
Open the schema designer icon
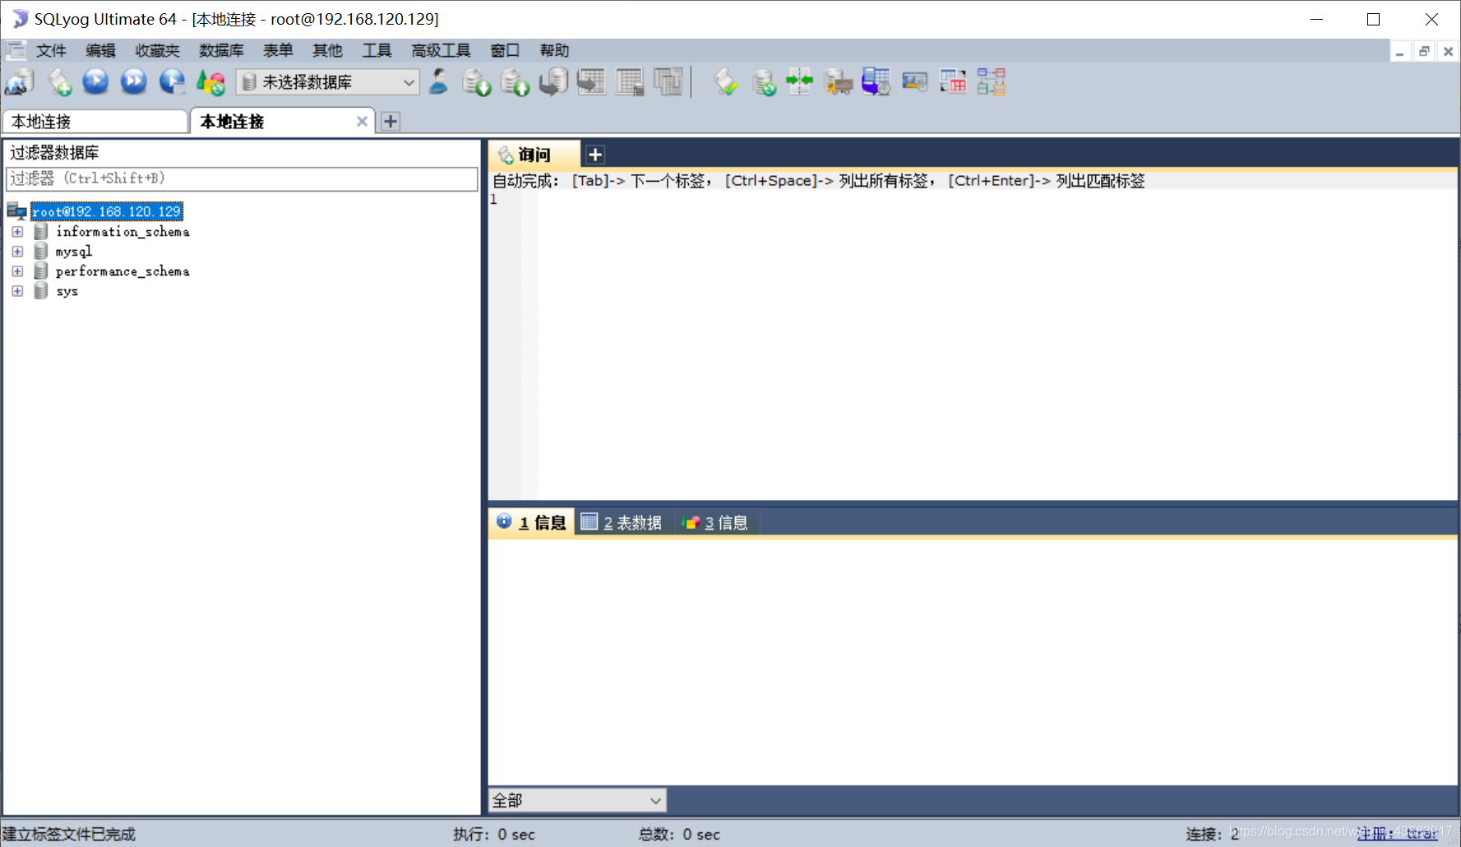point(992,81)
